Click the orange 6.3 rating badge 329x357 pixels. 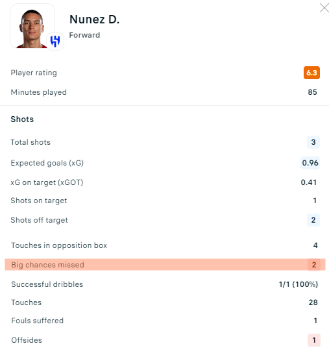click(x=311, y=73)
